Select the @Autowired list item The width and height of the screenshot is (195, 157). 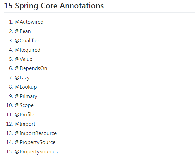(x=29, y=22)
